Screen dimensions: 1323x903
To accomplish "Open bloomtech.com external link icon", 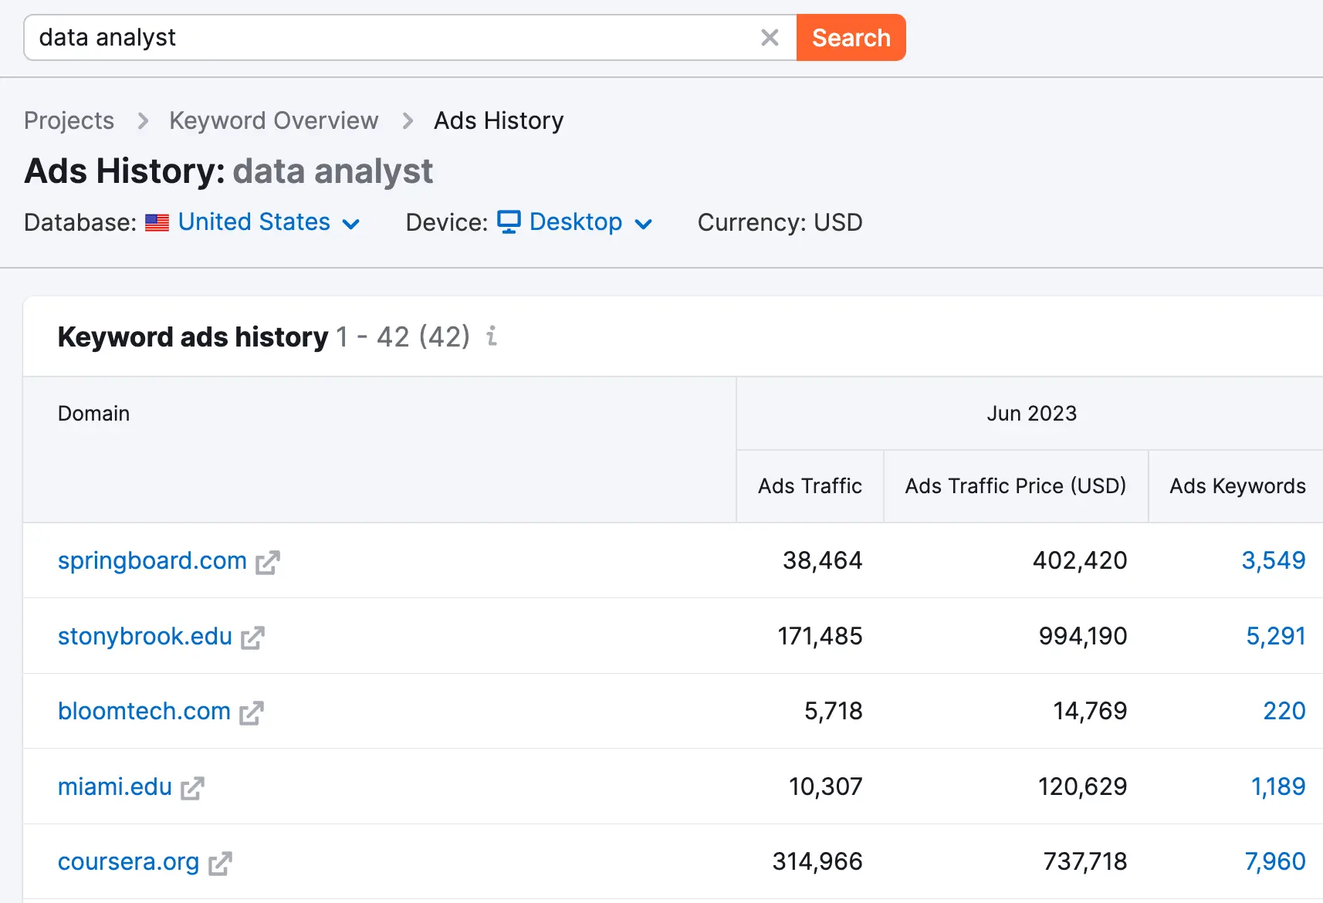I will click(252, 713).
